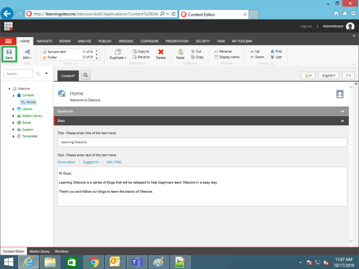This screenshot has width=359, height=269.
Task: Click the search magnifier tab beside Content
Action: [85, 76]
